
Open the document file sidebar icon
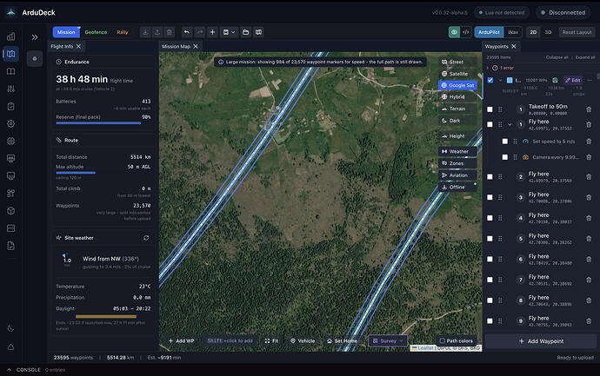(11, 246)
